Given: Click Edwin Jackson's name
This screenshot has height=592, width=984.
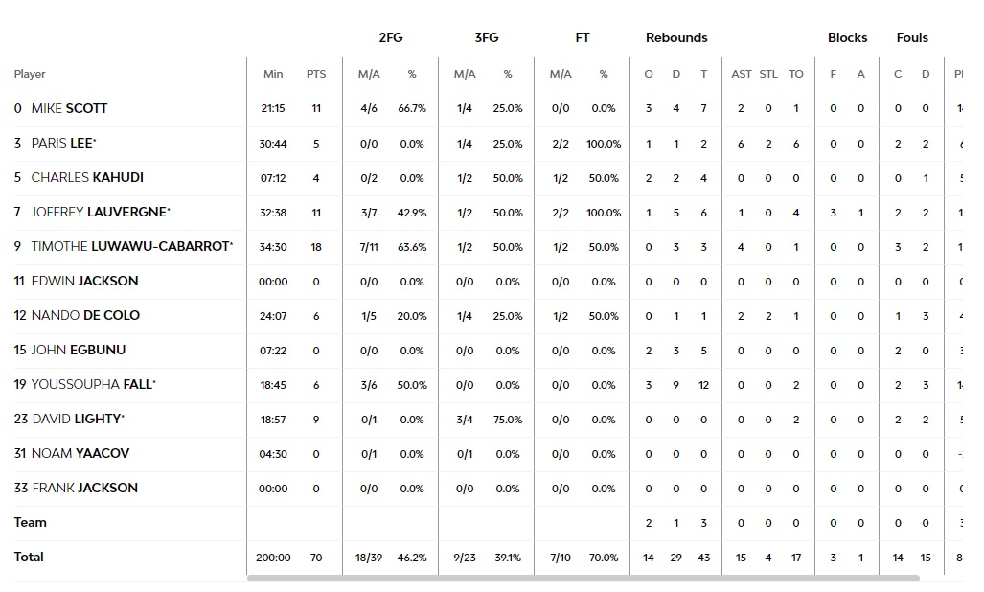Looking at the screenshot, I should [84, 282].
